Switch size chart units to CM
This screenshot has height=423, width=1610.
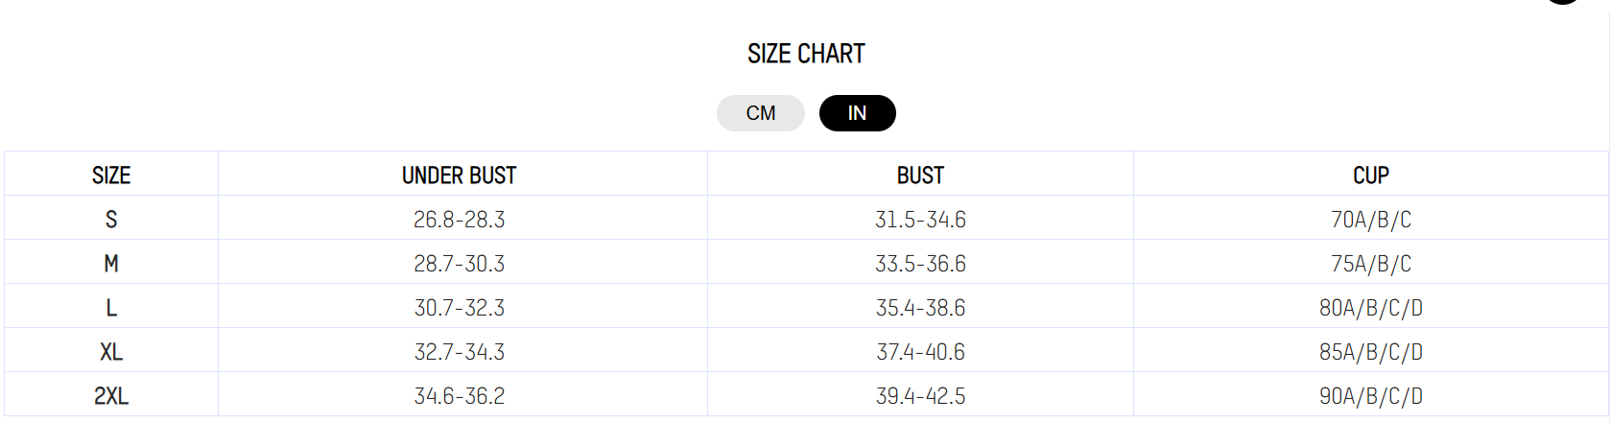tap(760, 113)
